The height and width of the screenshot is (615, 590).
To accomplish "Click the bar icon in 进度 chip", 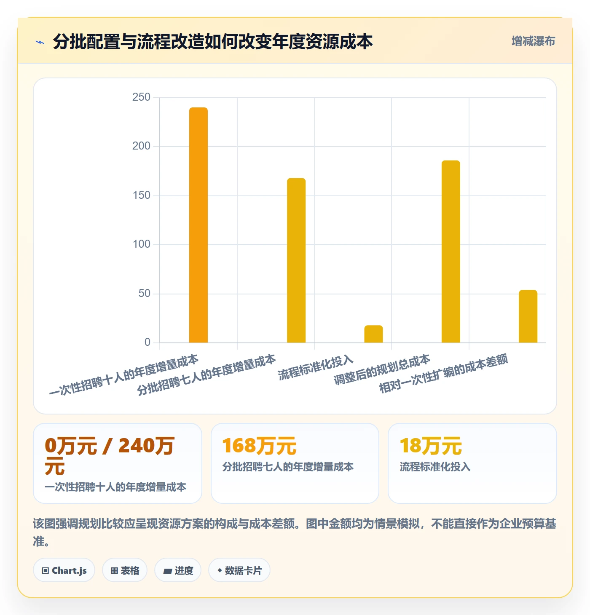I will 168,571.
